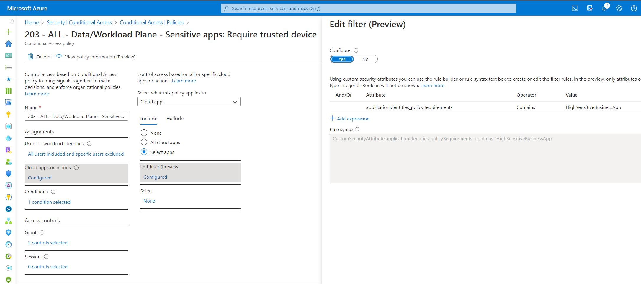The image size is (641, 284).
Task: Switch to the Include tab
Action: tap(149, 119)
